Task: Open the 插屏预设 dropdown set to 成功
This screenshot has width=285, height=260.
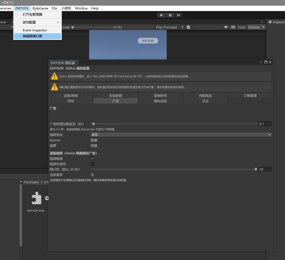Action: point(181,135)
